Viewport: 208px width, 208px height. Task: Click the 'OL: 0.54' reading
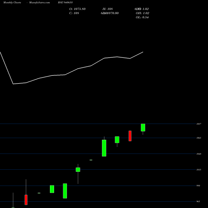click(x=142, y=17)
